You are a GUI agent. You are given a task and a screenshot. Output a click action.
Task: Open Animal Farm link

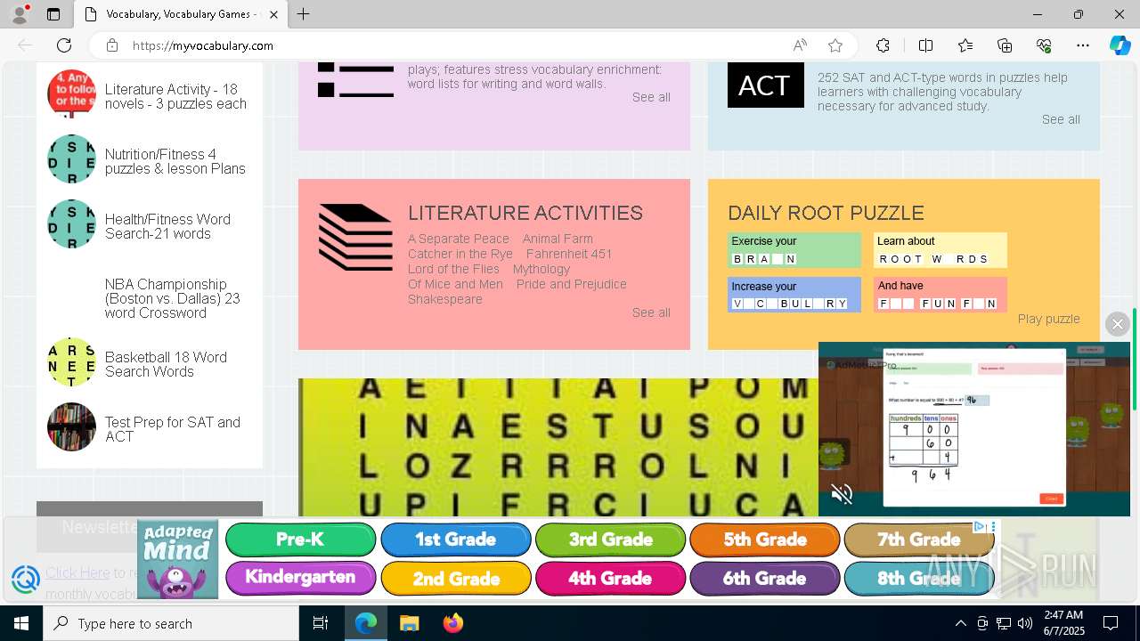558,239
